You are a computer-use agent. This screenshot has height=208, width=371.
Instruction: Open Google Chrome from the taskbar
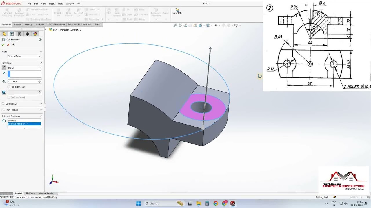pos(216,203)
